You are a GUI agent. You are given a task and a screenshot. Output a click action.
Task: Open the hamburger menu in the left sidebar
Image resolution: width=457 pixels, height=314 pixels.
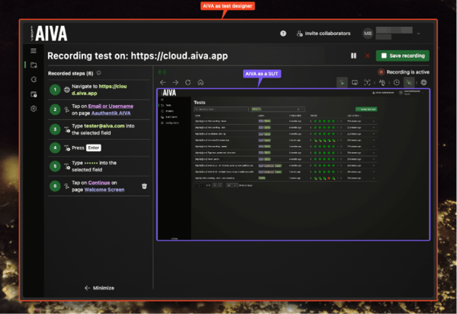click(x=33, y=50)
